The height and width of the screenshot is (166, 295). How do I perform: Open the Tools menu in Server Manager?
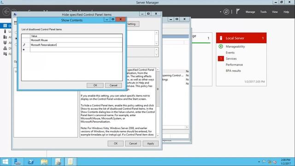[x=263, y=12]
